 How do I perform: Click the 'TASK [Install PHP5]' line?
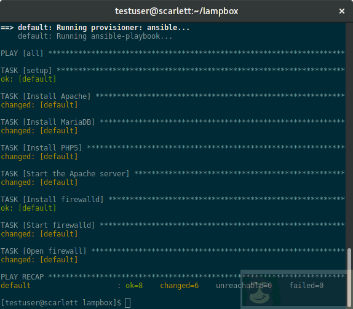(x=173, y=148)
